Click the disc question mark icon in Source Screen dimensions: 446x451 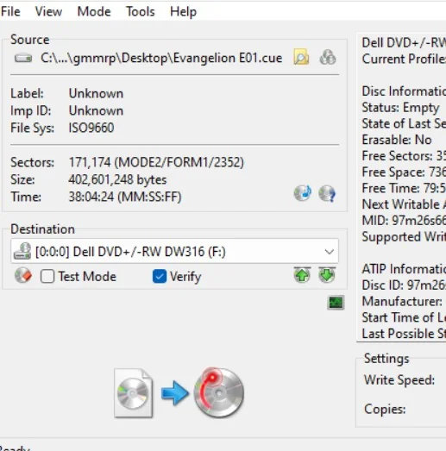click(x=327, y=193)
